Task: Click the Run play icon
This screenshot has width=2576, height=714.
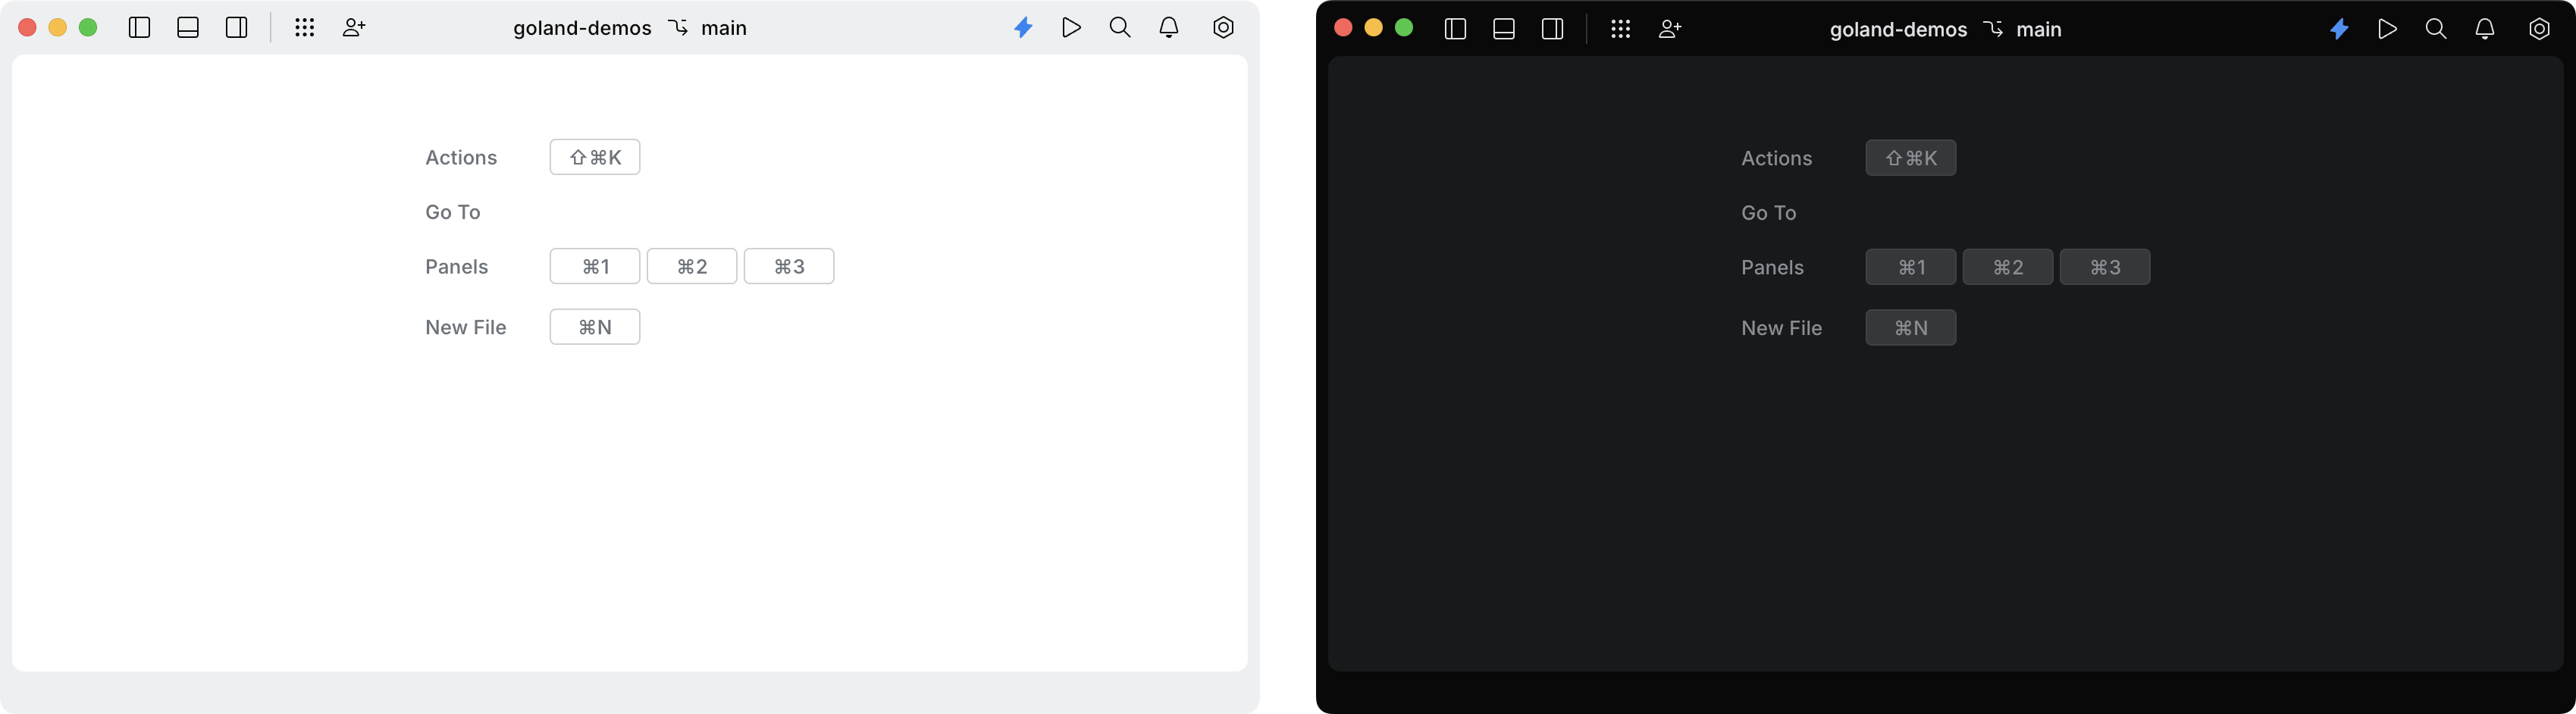Action: pyautogui.click(x=1071, y=28)
